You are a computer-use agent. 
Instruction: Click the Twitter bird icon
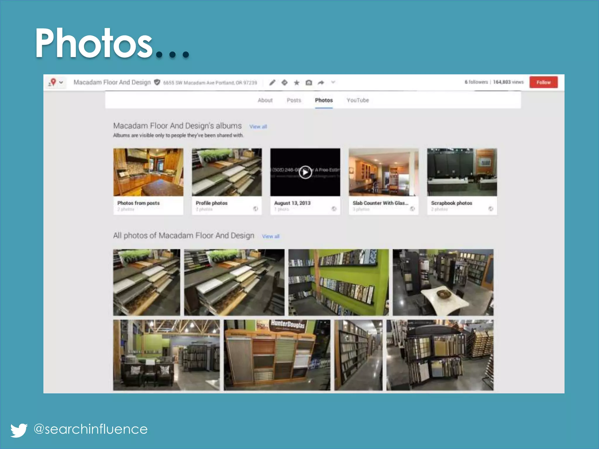coord(19,430)
